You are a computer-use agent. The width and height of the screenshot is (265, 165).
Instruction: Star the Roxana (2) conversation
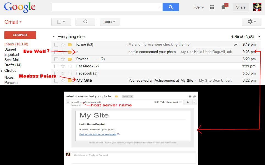63,59
